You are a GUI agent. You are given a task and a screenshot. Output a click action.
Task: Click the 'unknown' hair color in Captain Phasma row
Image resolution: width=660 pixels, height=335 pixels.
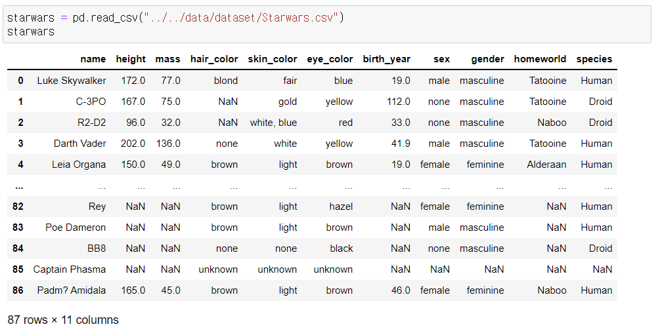pos(218,270)
